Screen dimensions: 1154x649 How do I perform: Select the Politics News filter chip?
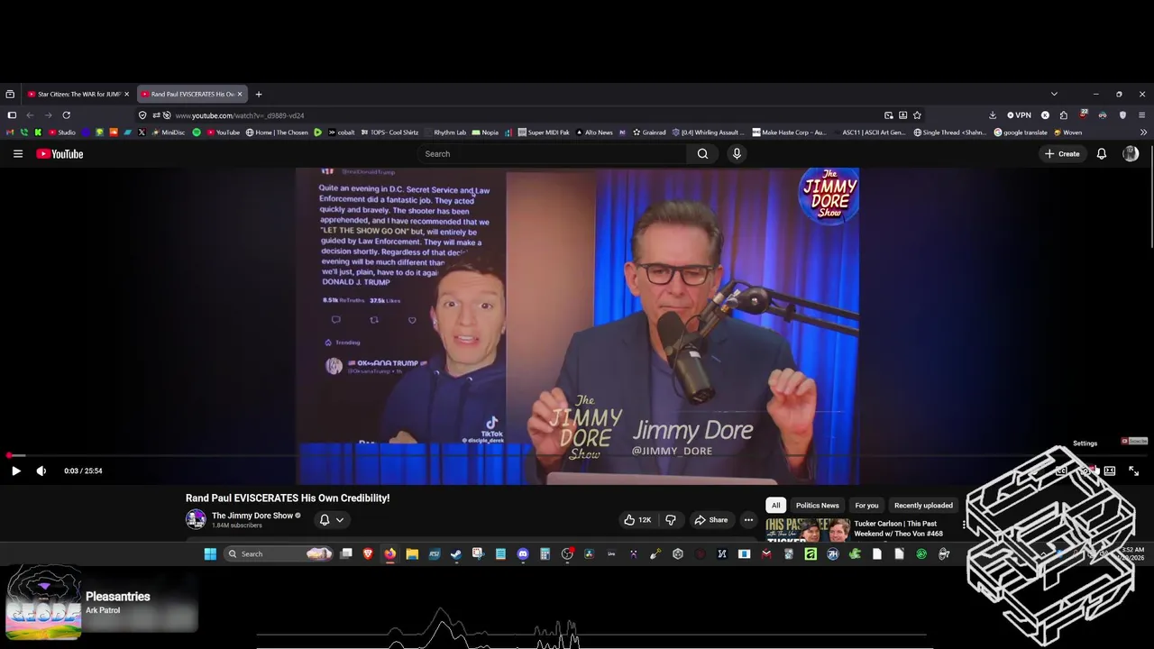point(818,506)
